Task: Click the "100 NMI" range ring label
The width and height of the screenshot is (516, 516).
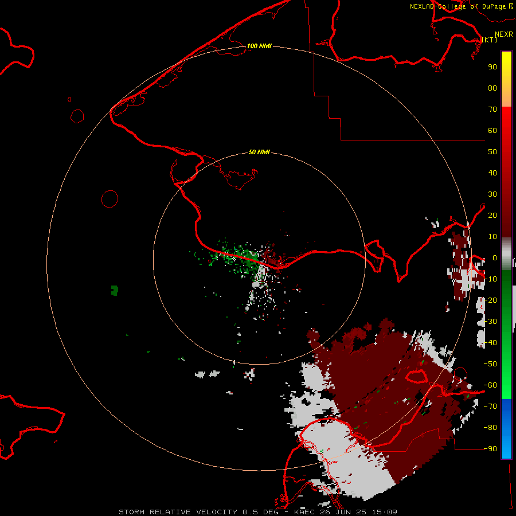Action: 259,46
